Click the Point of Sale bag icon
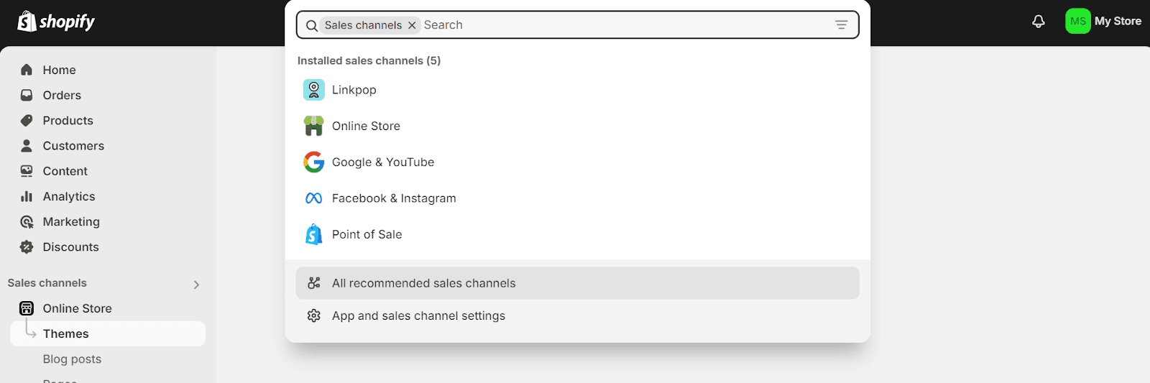 pos(313,234)
